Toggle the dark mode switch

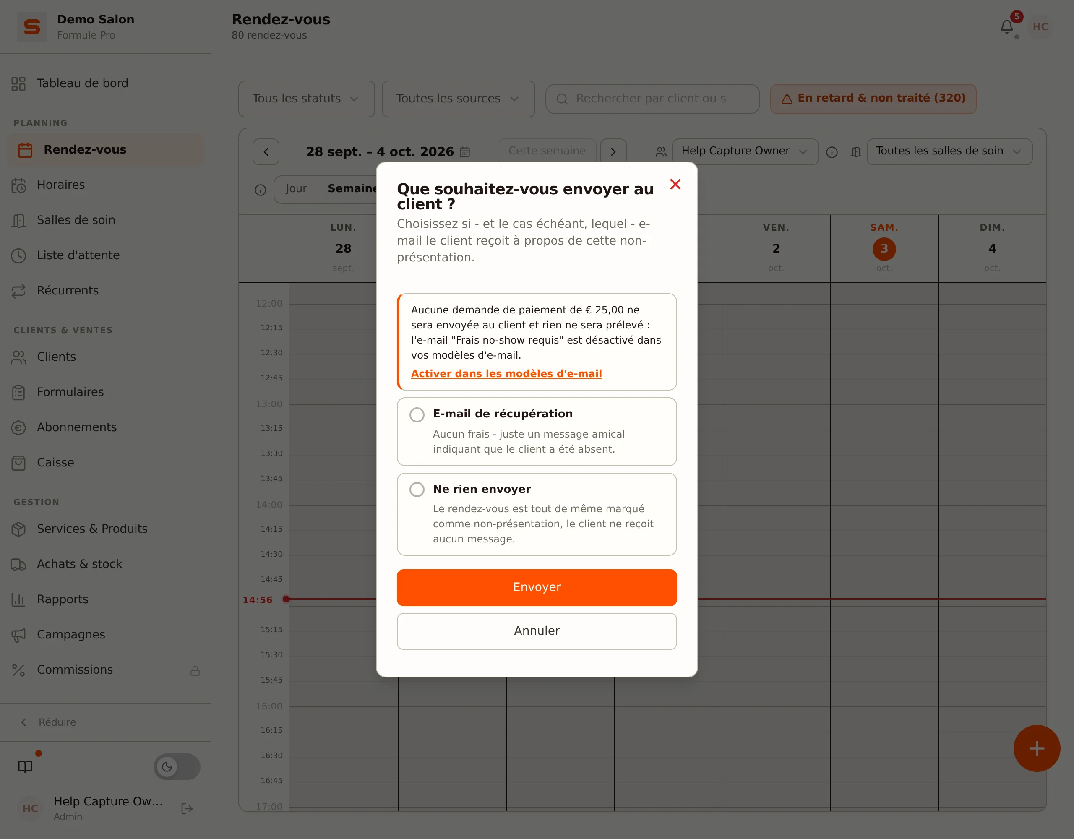[177, 767]
